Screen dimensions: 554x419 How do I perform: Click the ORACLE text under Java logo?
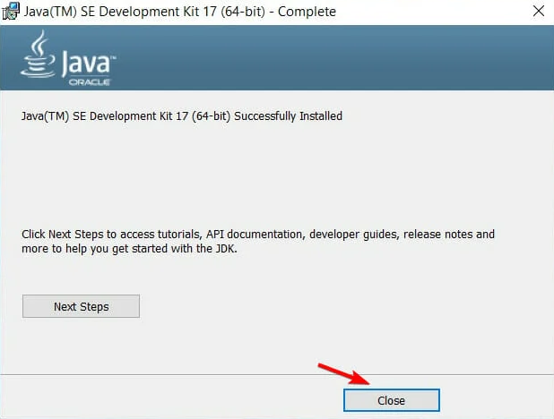point(90,81)
